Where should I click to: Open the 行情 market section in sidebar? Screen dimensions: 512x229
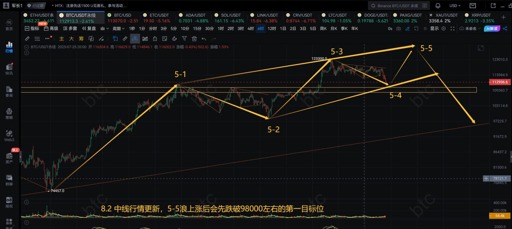click(9, 47)
